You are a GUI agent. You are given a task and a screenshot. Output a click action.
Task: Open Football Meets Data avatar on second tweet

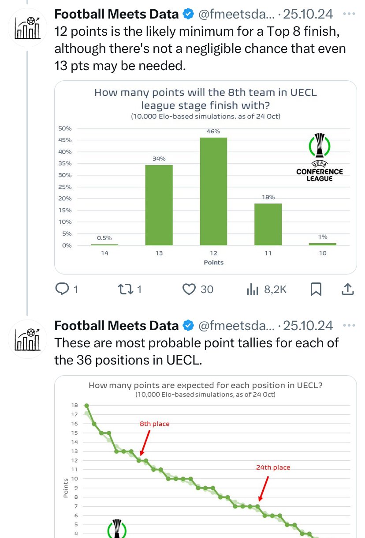[27, 339]
